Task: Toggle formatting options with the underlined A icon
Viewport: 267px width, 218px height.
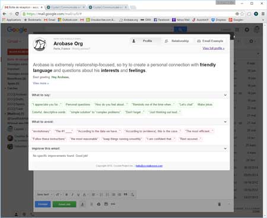Action: 82,204
